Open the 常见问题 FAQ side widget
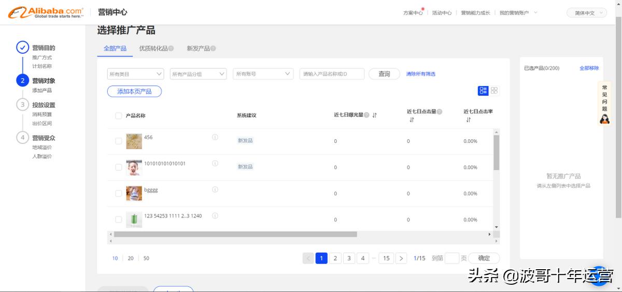The height and width of the screenshot is (292, 622). [x=604, y=104]
